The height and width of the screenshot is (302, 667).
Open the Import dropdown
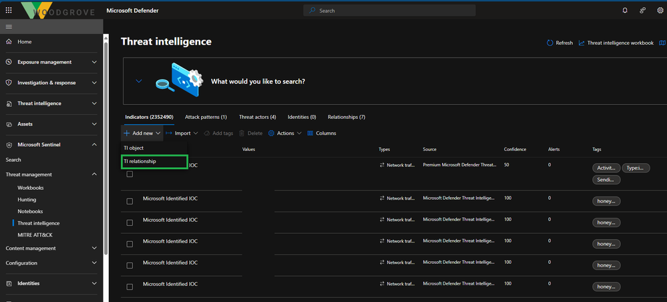tap(181, 134)
